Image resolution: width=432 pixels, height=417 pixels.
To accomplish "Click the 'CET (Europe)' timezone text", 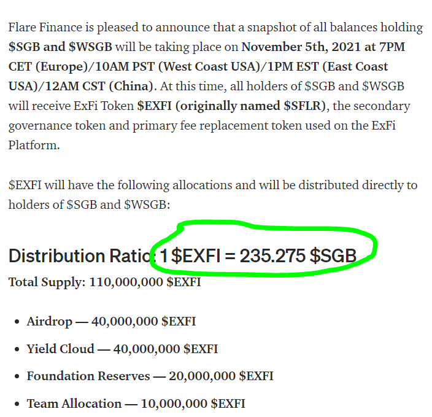I will tap(48, 67).
